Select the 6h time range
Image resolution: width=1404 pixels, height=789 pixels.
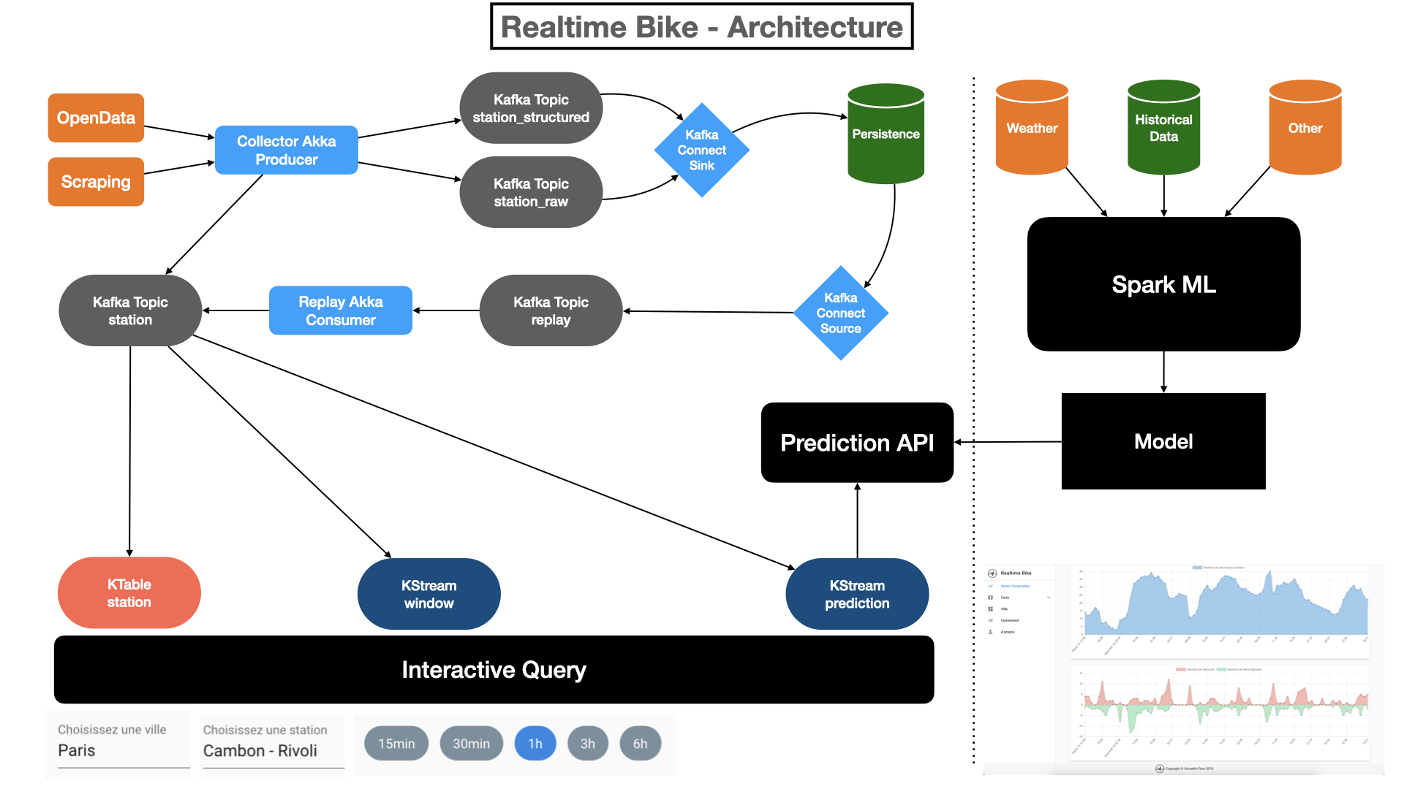[x=640, y=743]
